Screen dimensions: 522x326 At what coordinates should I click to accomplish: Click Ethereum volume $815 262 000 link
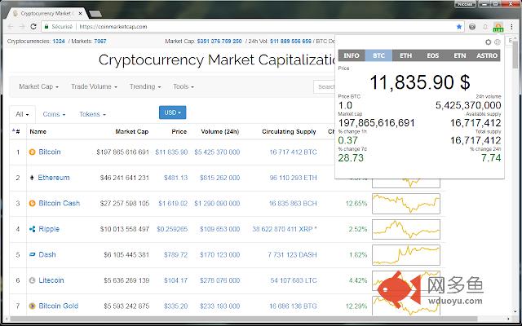click(219, 178)
